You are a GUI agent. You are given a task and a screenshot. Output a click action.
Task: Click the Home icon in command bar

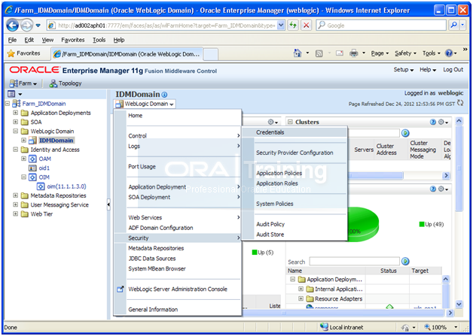coord(298,53)
